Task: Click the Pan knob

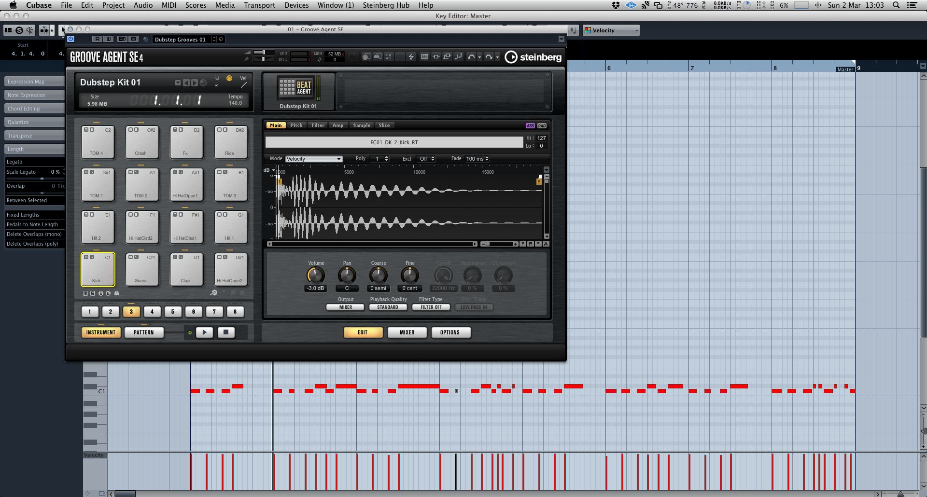Action: pos(347,276)
